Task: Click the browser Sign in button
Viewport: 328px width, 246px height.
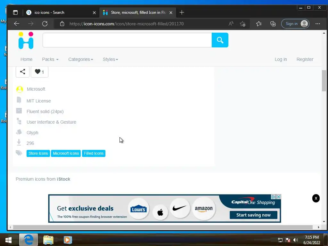Action: pos(295,24)
